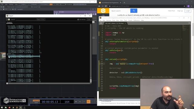Clear the Textport output

(89, 19)
